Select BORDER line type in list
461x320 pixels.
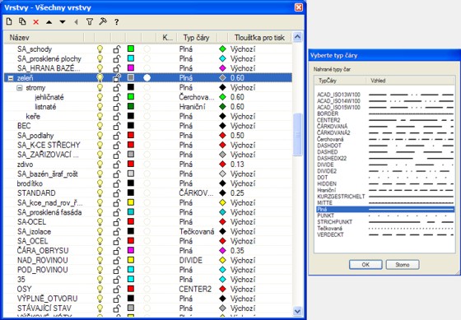click(x=385, y=114)
